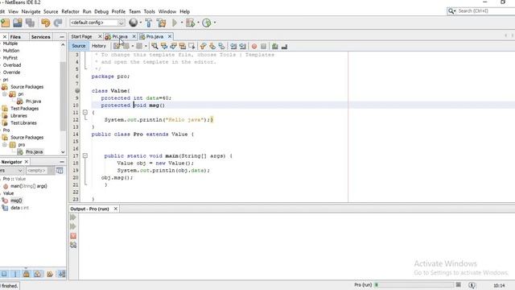
Task: Click the red Start Macro Recording icon
Action: click(x=254, y=47)
